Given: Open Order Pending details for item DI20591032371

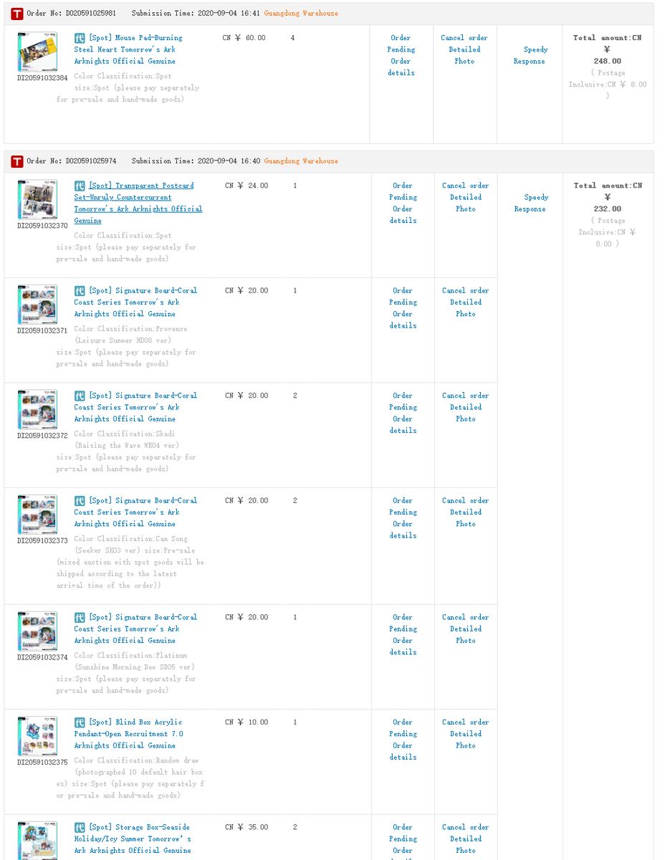Looking at the screenshot, I should tap(403, 308).
